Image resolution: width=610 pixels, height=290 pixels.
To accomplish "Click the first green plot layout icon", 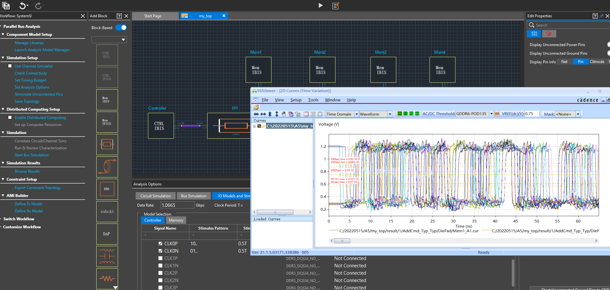I will [x=400, y=114].
